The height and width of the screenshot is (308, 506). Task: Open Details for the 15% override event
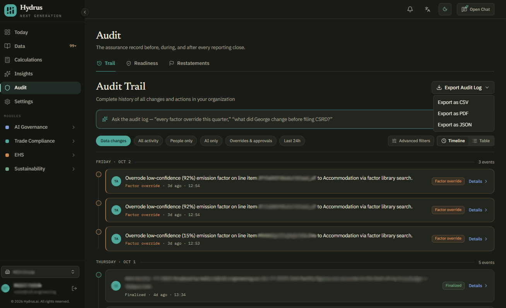click(478, 239)
